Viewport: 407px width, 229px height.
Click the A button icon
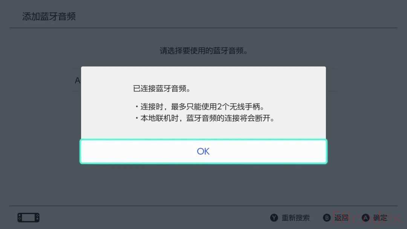tap(366, 218)
